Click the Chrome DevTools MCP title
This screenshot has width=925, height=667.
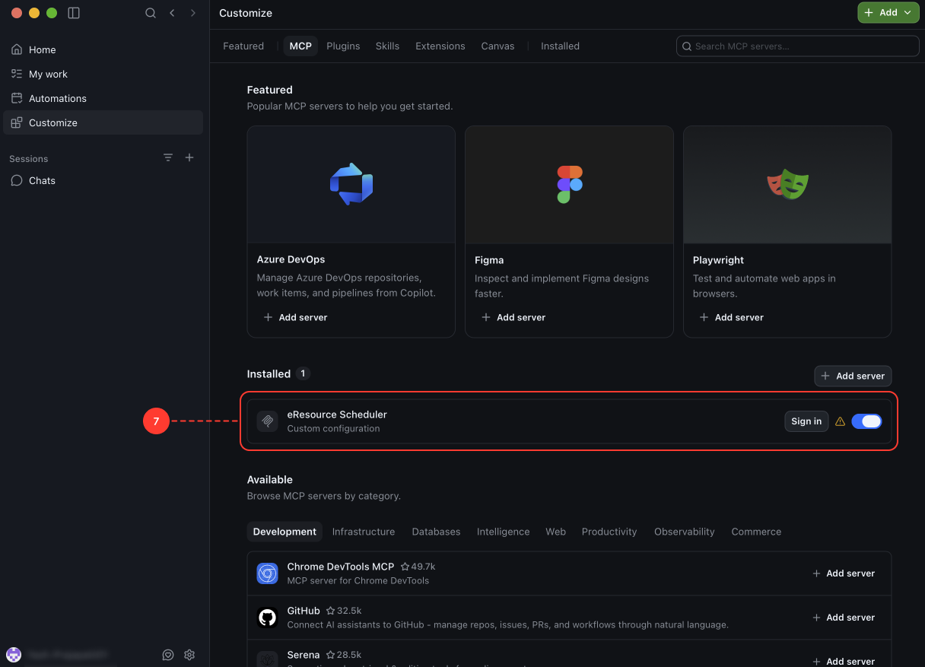341,567
